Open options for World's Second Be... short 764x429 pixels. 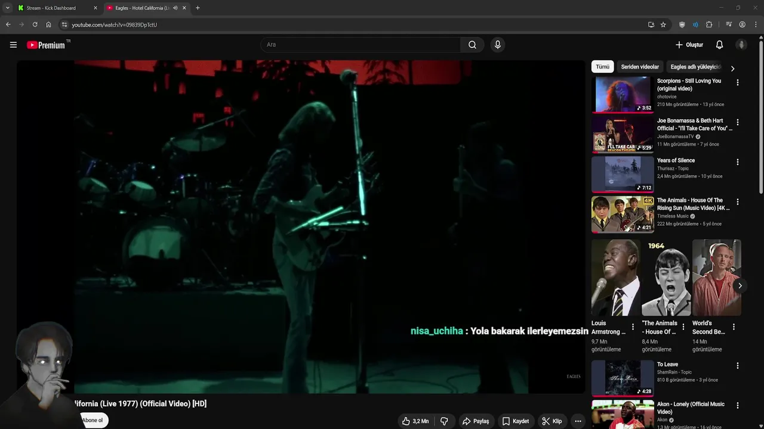click(734, 327)
